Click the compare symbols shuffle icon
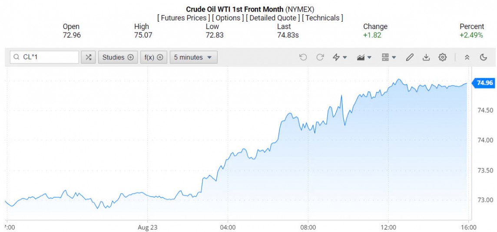 point(89,57)
